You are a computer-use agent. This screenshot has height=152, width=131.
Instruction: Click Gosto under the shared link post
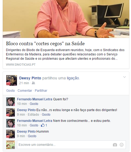click(x=11, y=91)
